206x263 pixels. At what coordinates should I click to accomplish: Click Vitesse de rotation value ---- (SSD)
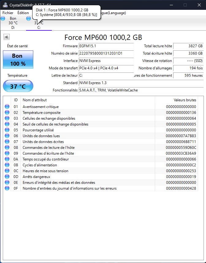[x=189, y=61]
